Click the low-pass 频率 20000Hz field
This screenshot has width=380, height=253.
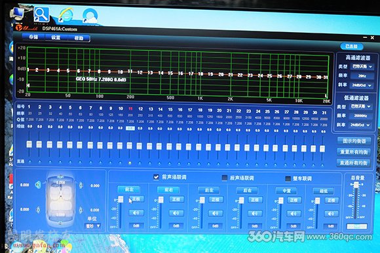tap(360, 116)
